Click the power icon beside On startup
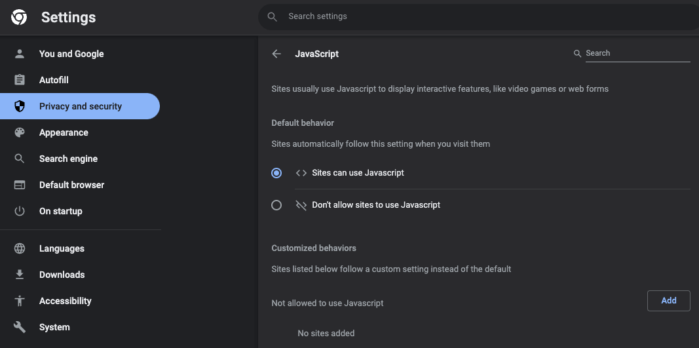699x348 pixels. (20, 211)
